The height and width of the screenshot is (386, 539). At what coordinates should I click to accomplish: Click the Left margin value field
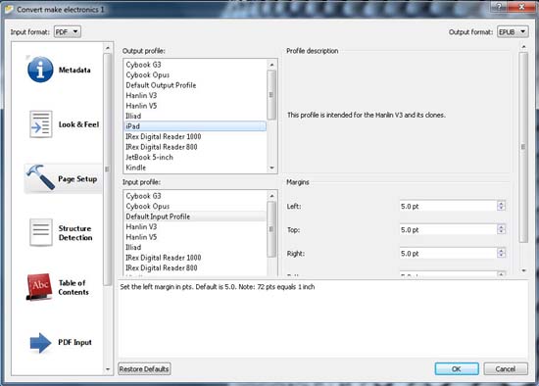(x=448, y=207)
